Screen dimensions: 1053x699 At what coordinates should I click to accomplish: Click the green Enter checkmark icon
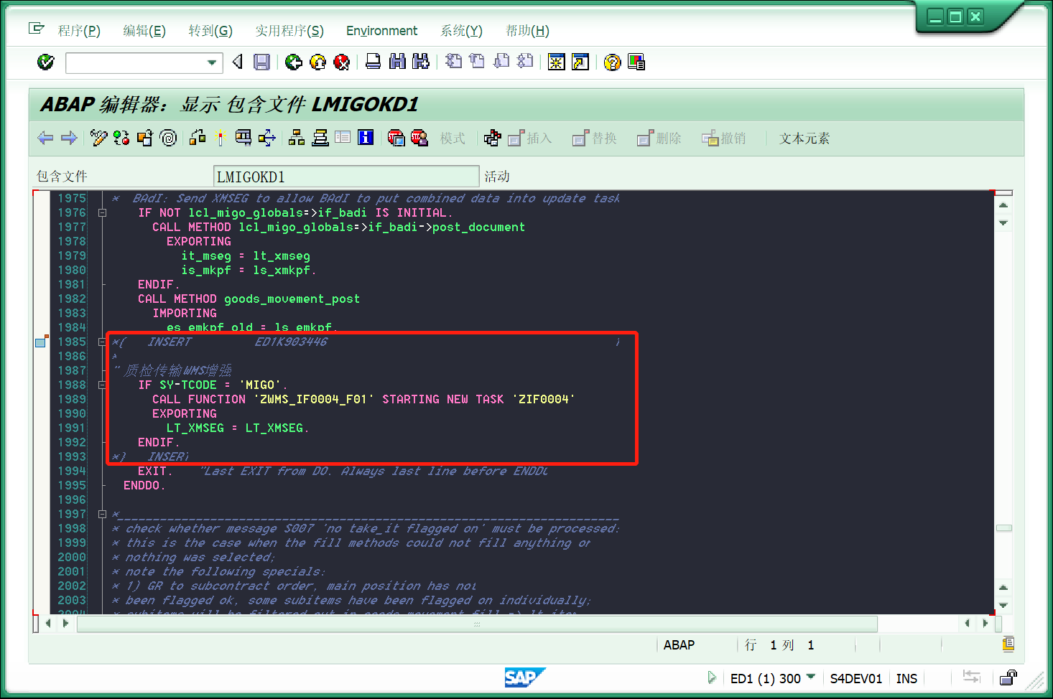point(46,62)
